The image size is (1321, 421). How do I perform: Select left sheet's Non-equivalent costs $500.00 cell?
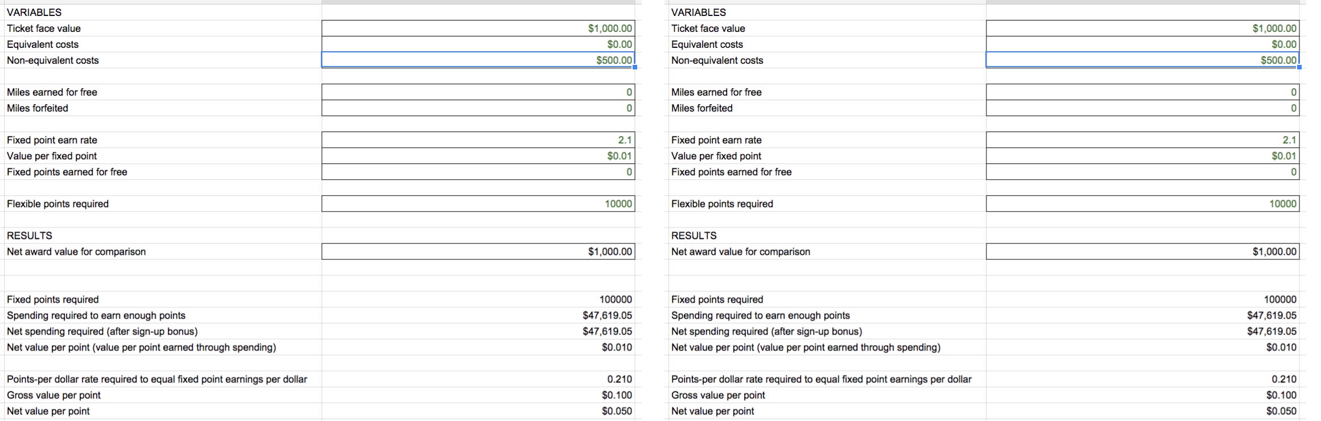[x=478, y=60]
